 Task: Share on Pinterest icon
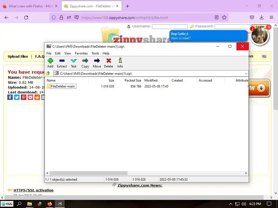24,97
